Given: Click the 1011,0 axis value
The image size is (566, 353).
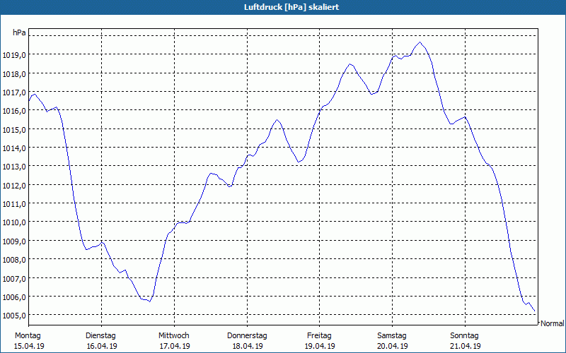Looking at the screenshot, I should pyautogui.click(x=14, y=204).
